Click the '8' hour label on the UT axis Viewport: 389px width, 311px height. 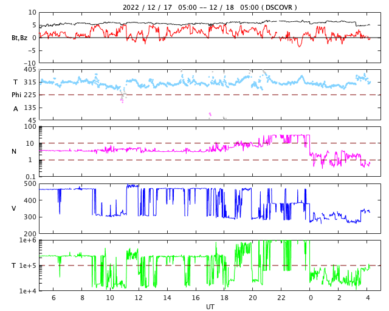[x=82, y=298]
